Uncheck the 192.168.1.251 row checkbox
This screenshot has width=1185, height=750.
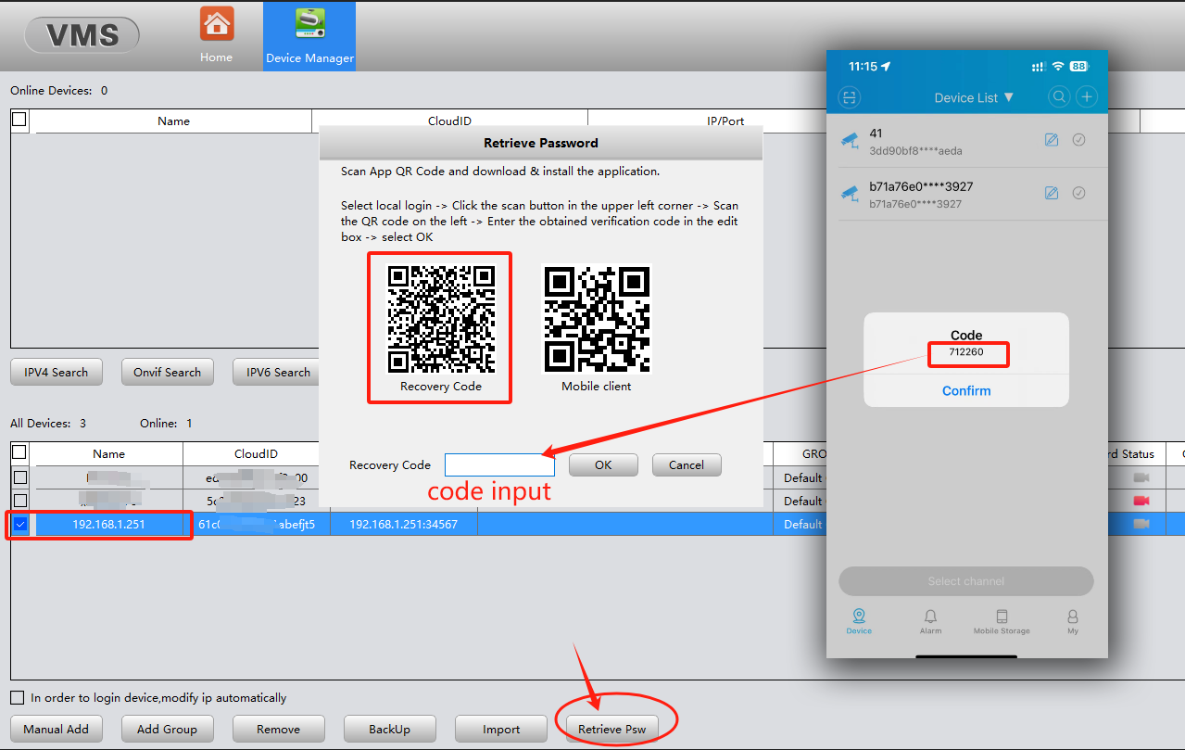click(19, 525)
